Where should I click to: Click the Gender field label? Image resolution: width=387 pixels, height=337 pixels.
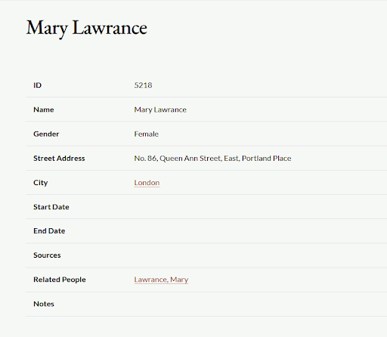(46, 134)
